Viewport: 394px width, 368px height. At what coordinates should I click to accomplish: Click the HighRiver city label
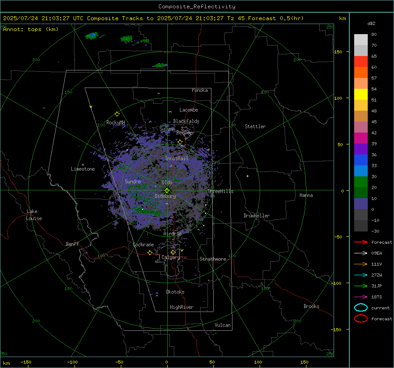[x=181, y=307]
